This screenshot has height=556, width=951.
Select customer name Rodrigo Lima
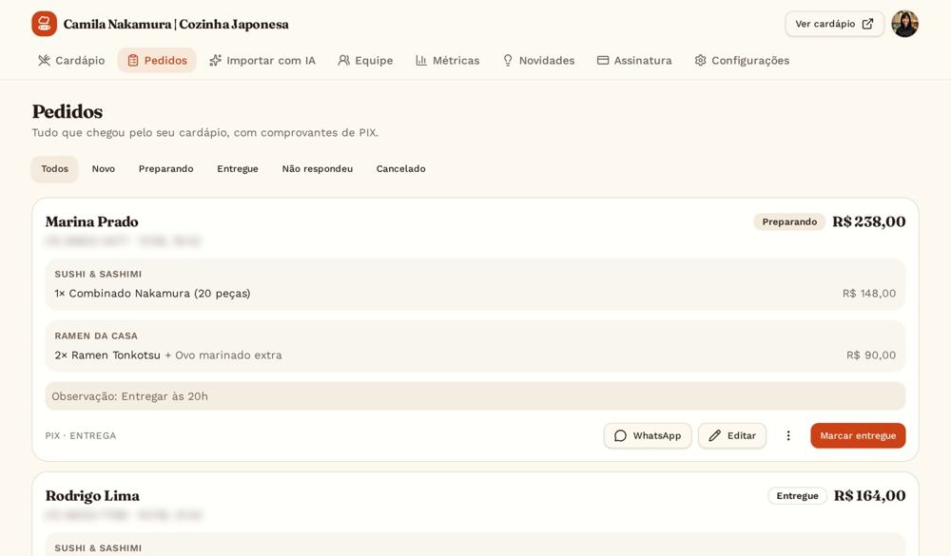pyautogui.click(x=92, y=496)
